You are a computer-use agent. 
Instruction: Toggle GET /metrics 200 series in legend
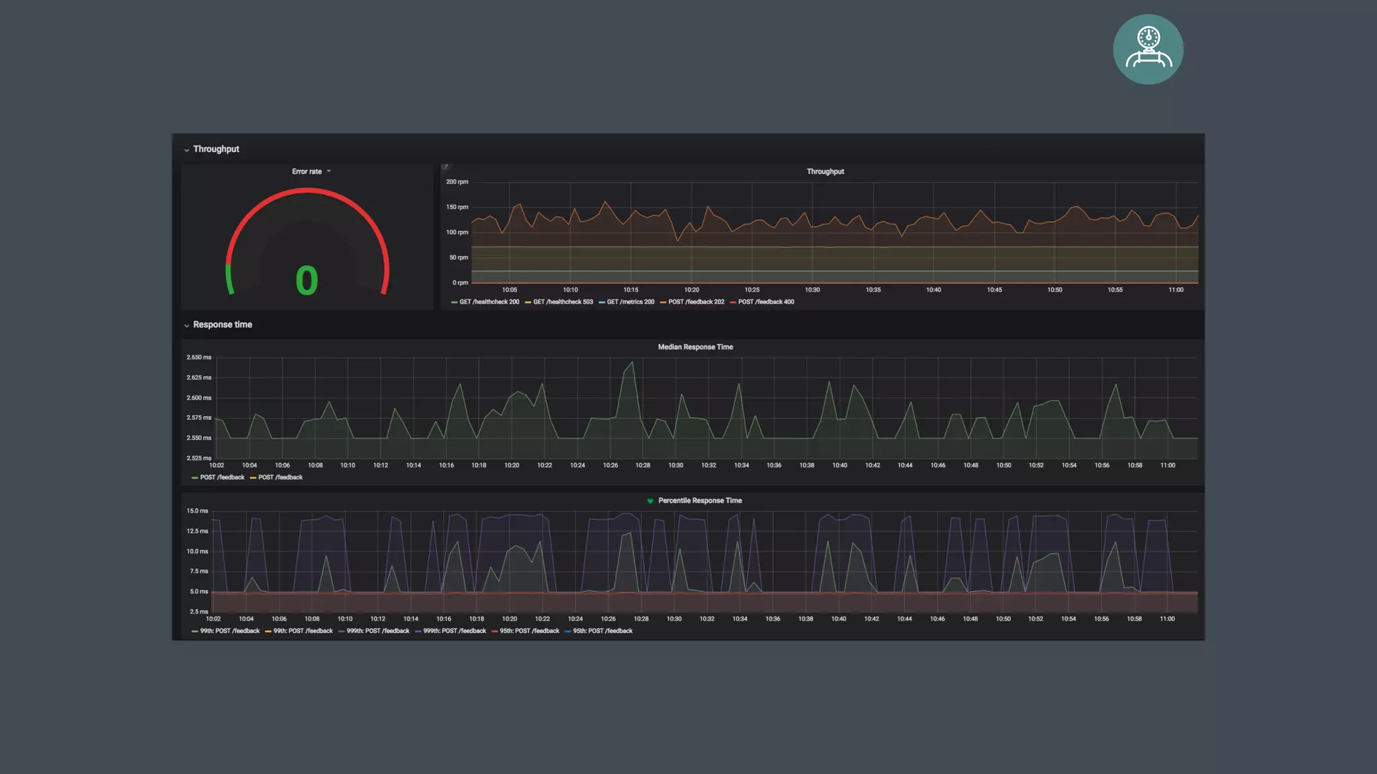tap(630, 302)
